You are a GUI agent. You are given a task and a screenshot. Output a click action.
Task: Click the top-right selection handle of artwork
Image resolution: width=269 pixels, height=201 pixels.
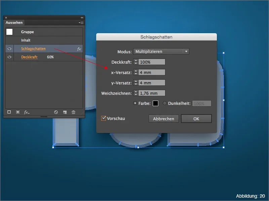point(224,53)
